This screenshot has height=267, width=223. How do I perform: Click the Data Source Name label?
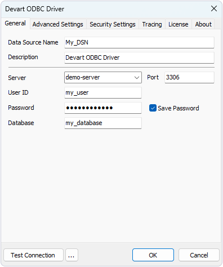[33, 42]
